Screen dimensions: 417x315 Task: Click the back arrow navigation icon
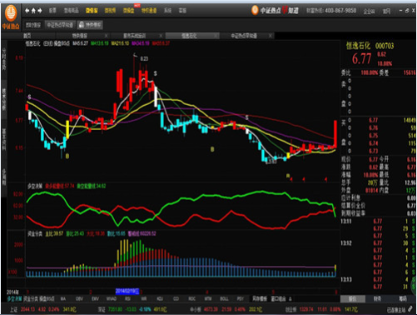pyautogui.click(x=27, y=11)
